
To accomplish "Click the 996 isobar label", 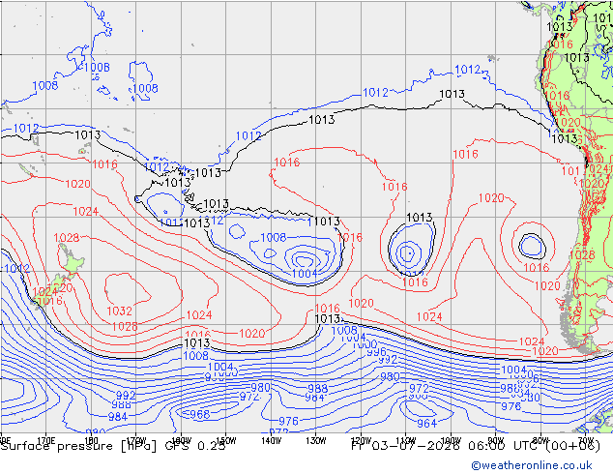I will click(x=376, y=351).
